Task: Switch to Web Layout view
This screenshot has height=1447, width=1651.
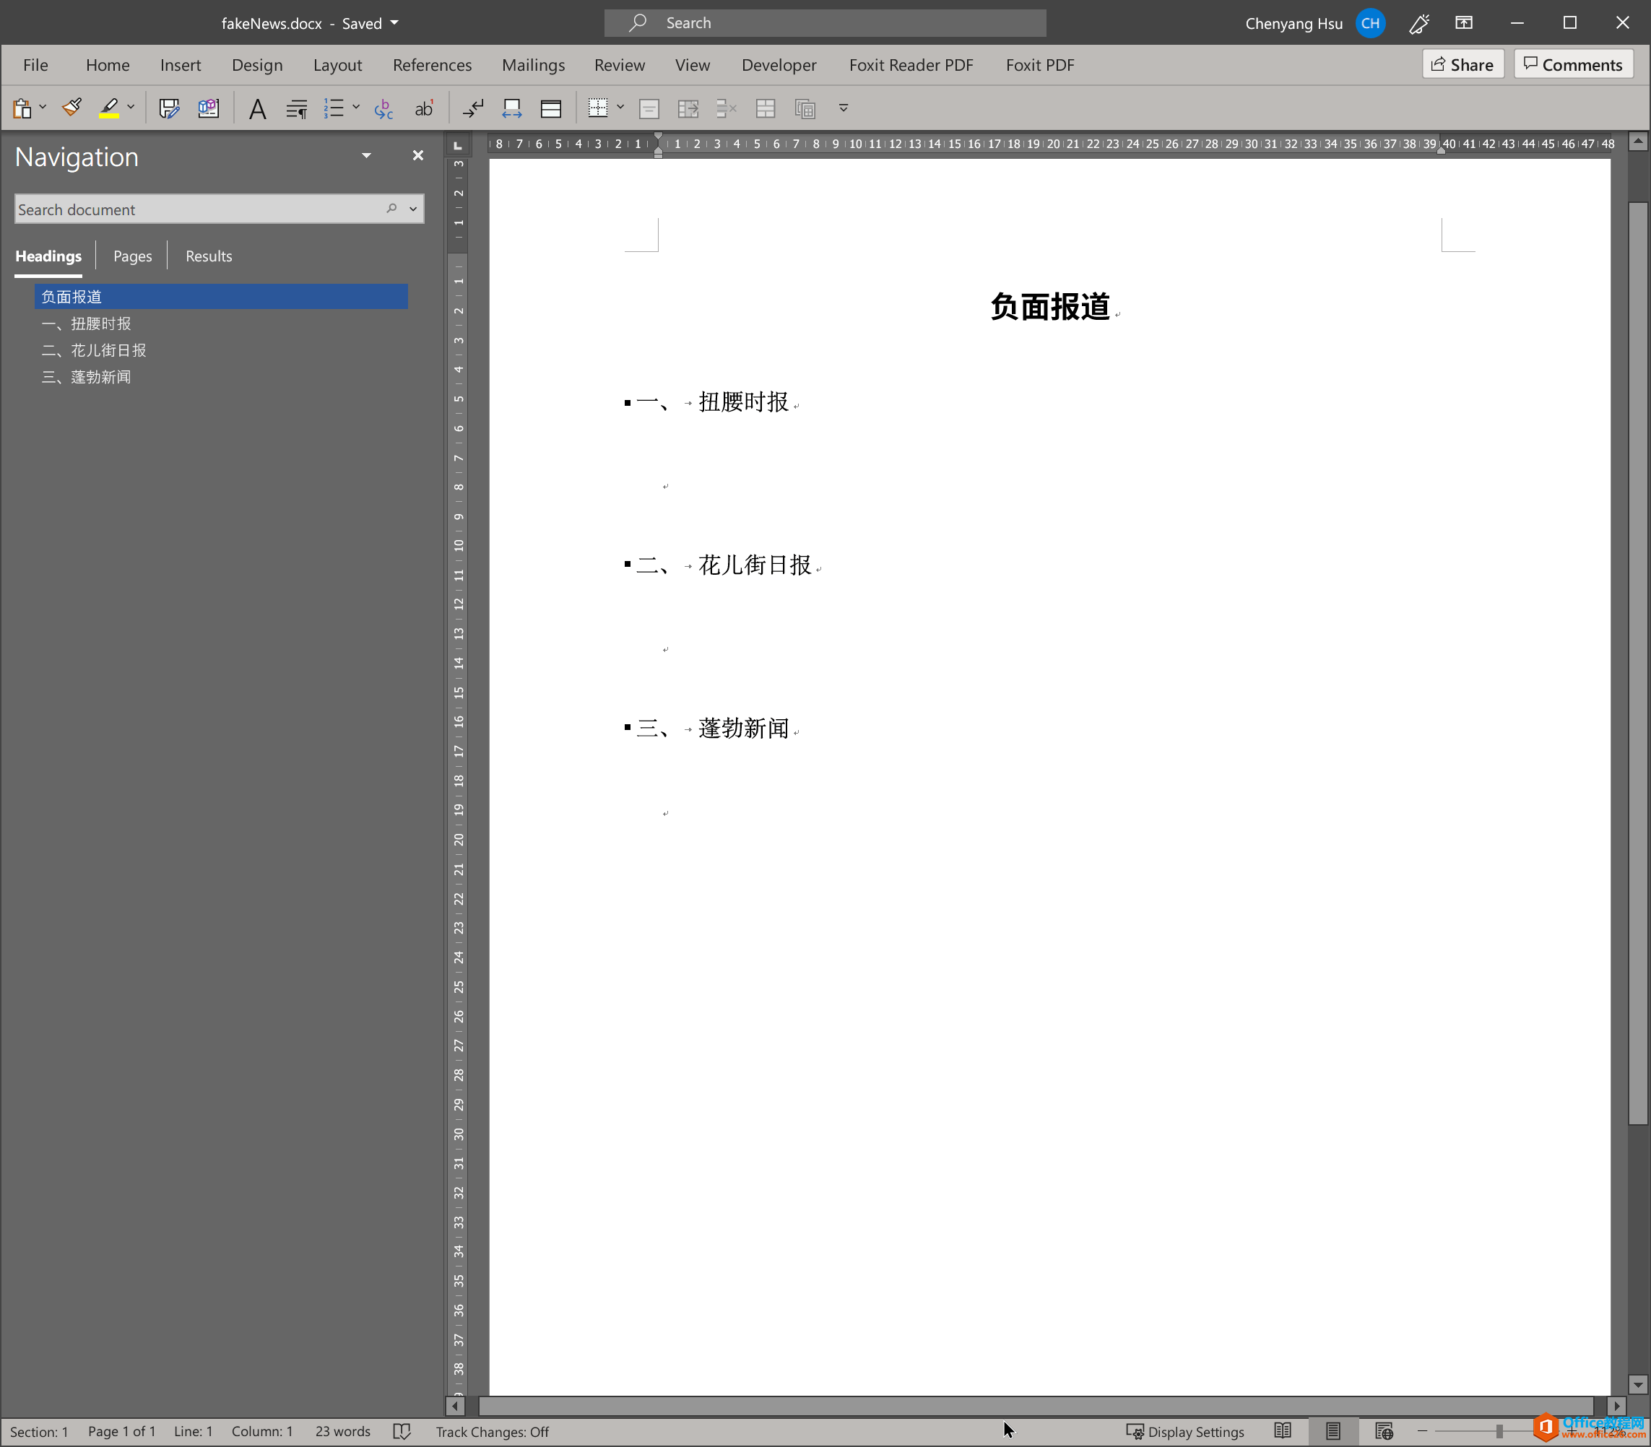Action: tap(1384, 1431)
